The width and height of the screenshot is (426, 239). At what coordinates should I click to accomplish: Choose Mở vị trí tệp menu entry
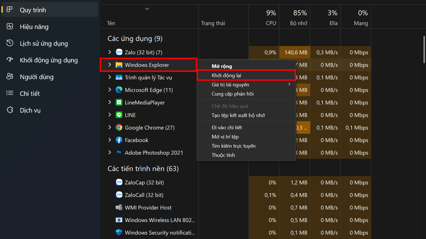point(225,137)
